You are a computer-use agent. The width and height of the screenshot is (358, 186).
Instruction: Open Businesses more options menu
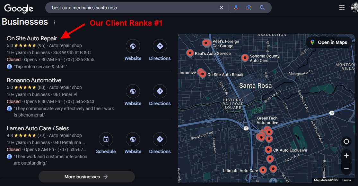coord(55,22)
